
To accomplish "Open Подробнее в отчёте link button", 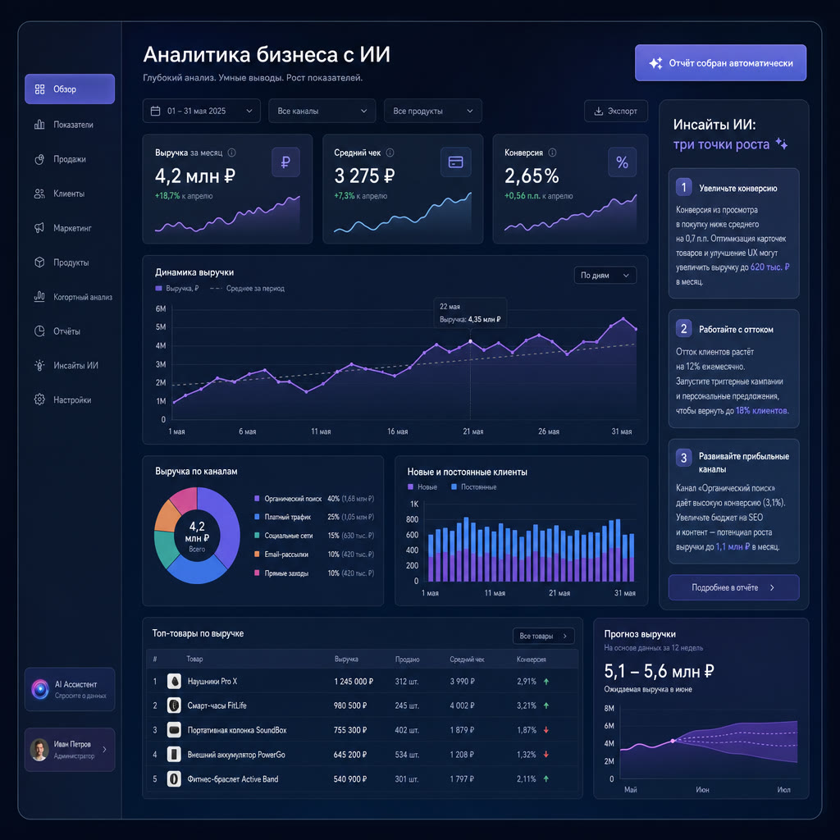I will point(733,587).
